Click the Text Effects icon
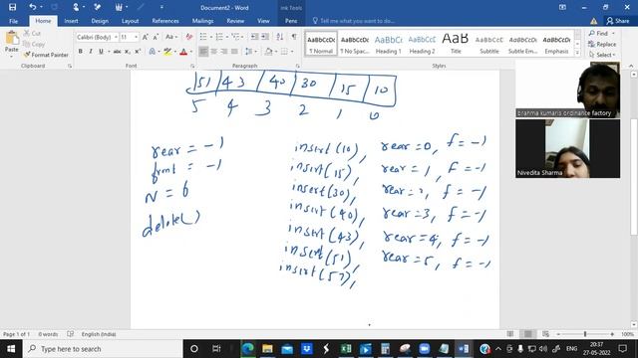Image resolution: width=638 pixels, height=358 pixels. (153, 52)
